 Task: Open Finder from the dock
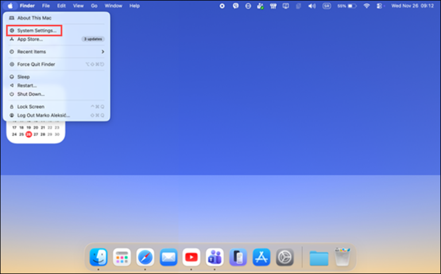click(98, 257)
